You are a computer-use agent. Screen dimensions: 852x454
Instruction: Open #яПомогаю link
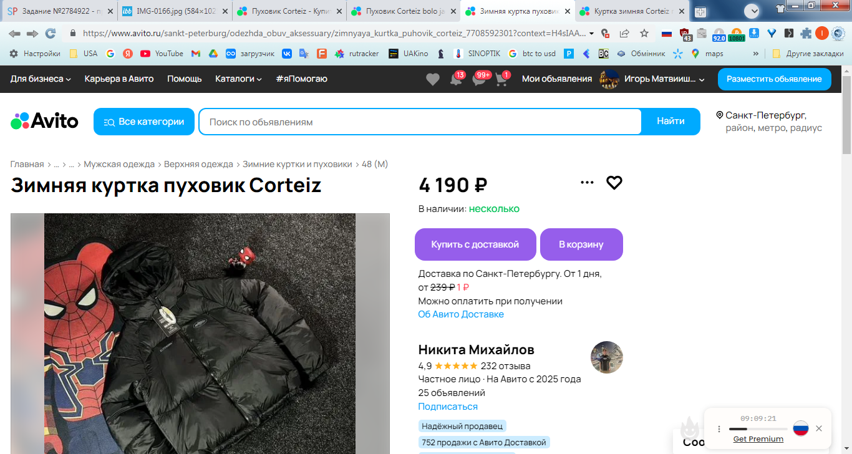point(301,79)
